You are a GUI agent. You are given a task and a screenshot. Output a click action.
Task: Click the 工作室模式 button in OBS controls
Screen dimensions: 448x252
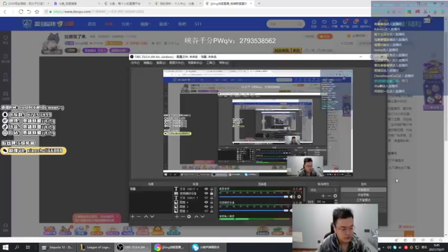click(x=363, y=200)
